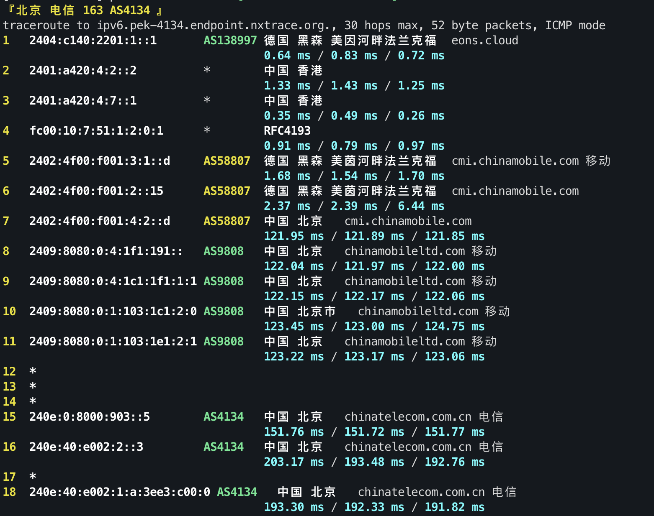
Task: Select the AS138997 label on hop 1
Action: click(x=230, y=40)
